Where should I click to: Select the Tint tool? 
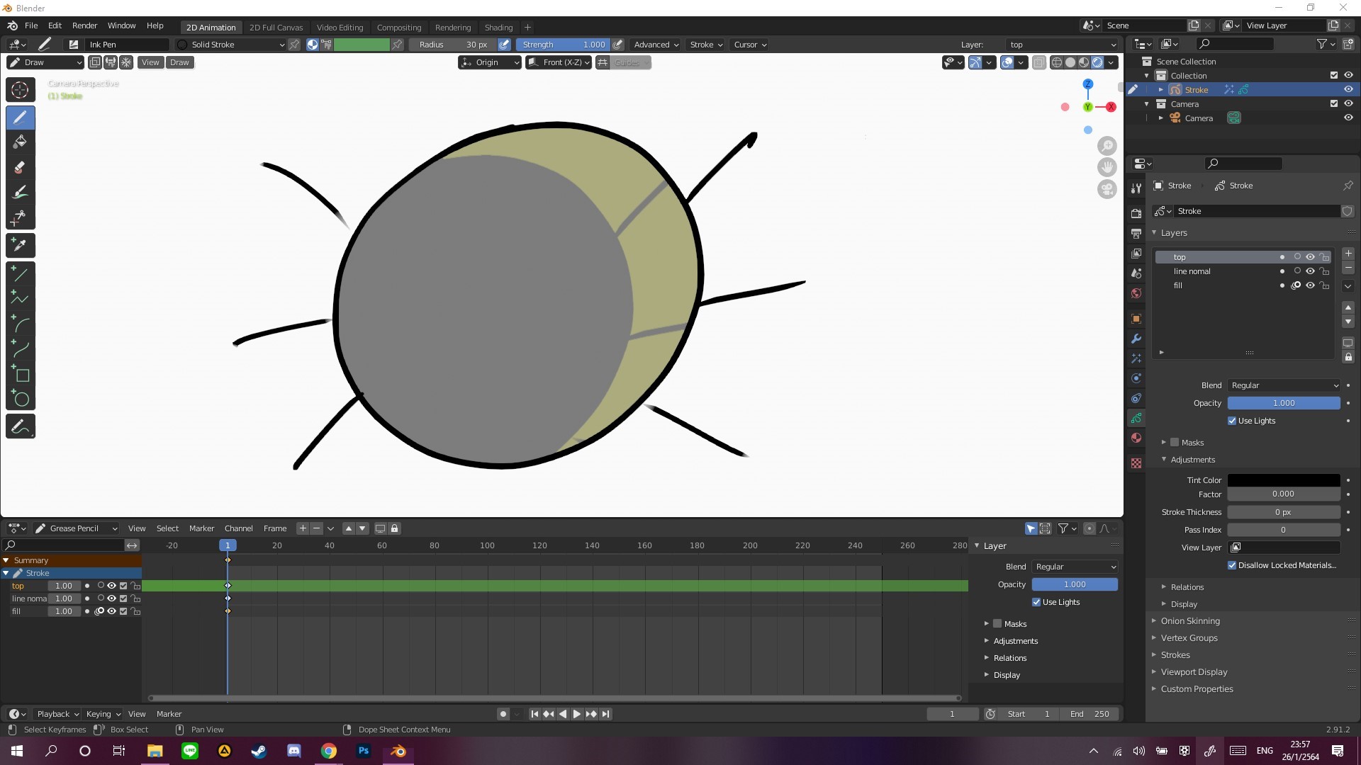(21, 193)
